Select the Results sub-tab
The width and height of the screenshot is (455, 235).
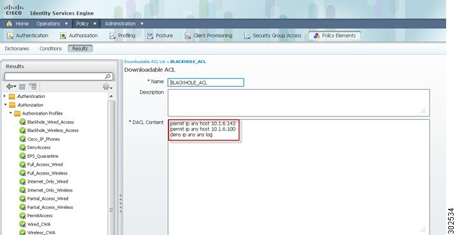click(80, 48)
